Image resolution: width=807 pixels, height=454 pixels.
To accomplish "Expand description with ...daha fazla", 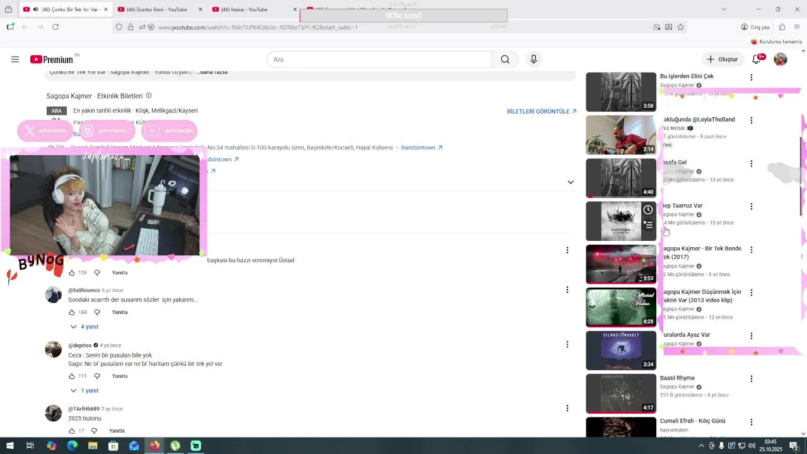I will click(211, 72).
